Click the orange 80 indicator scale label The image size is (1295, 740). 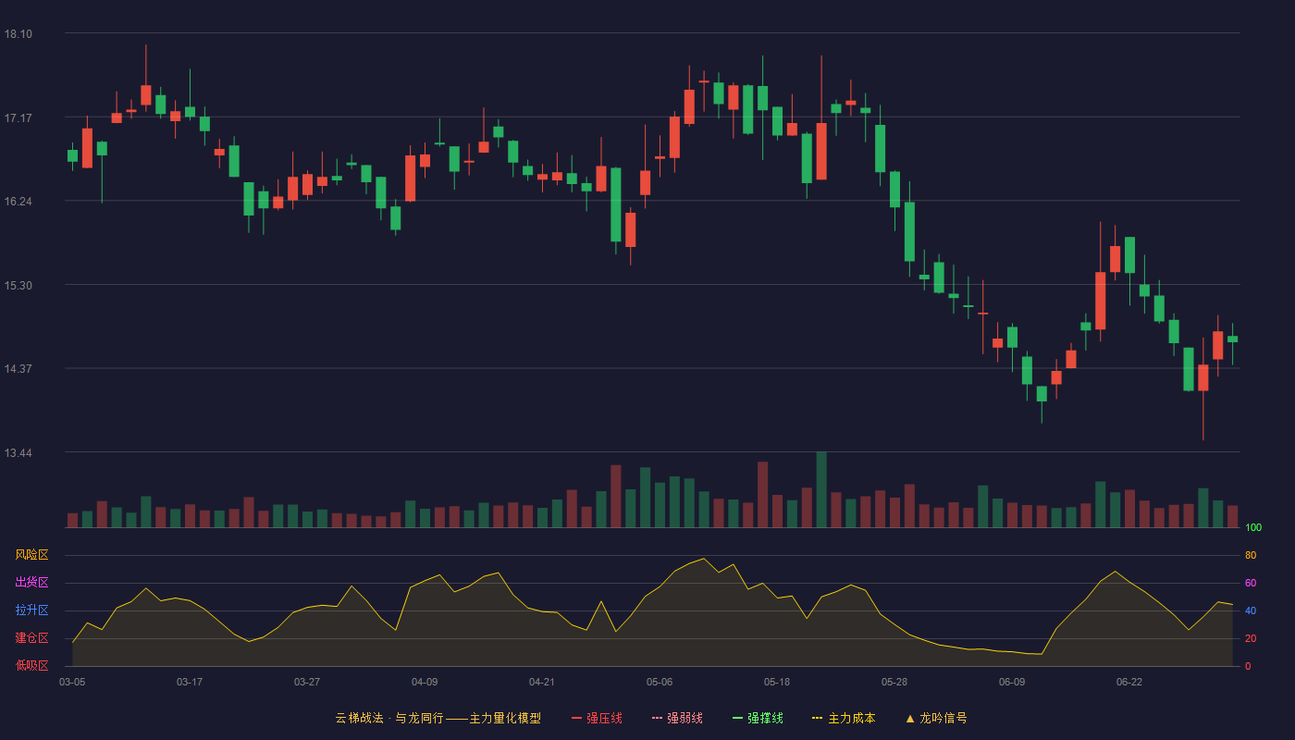pyautogui.click(x=1251, y=556)
